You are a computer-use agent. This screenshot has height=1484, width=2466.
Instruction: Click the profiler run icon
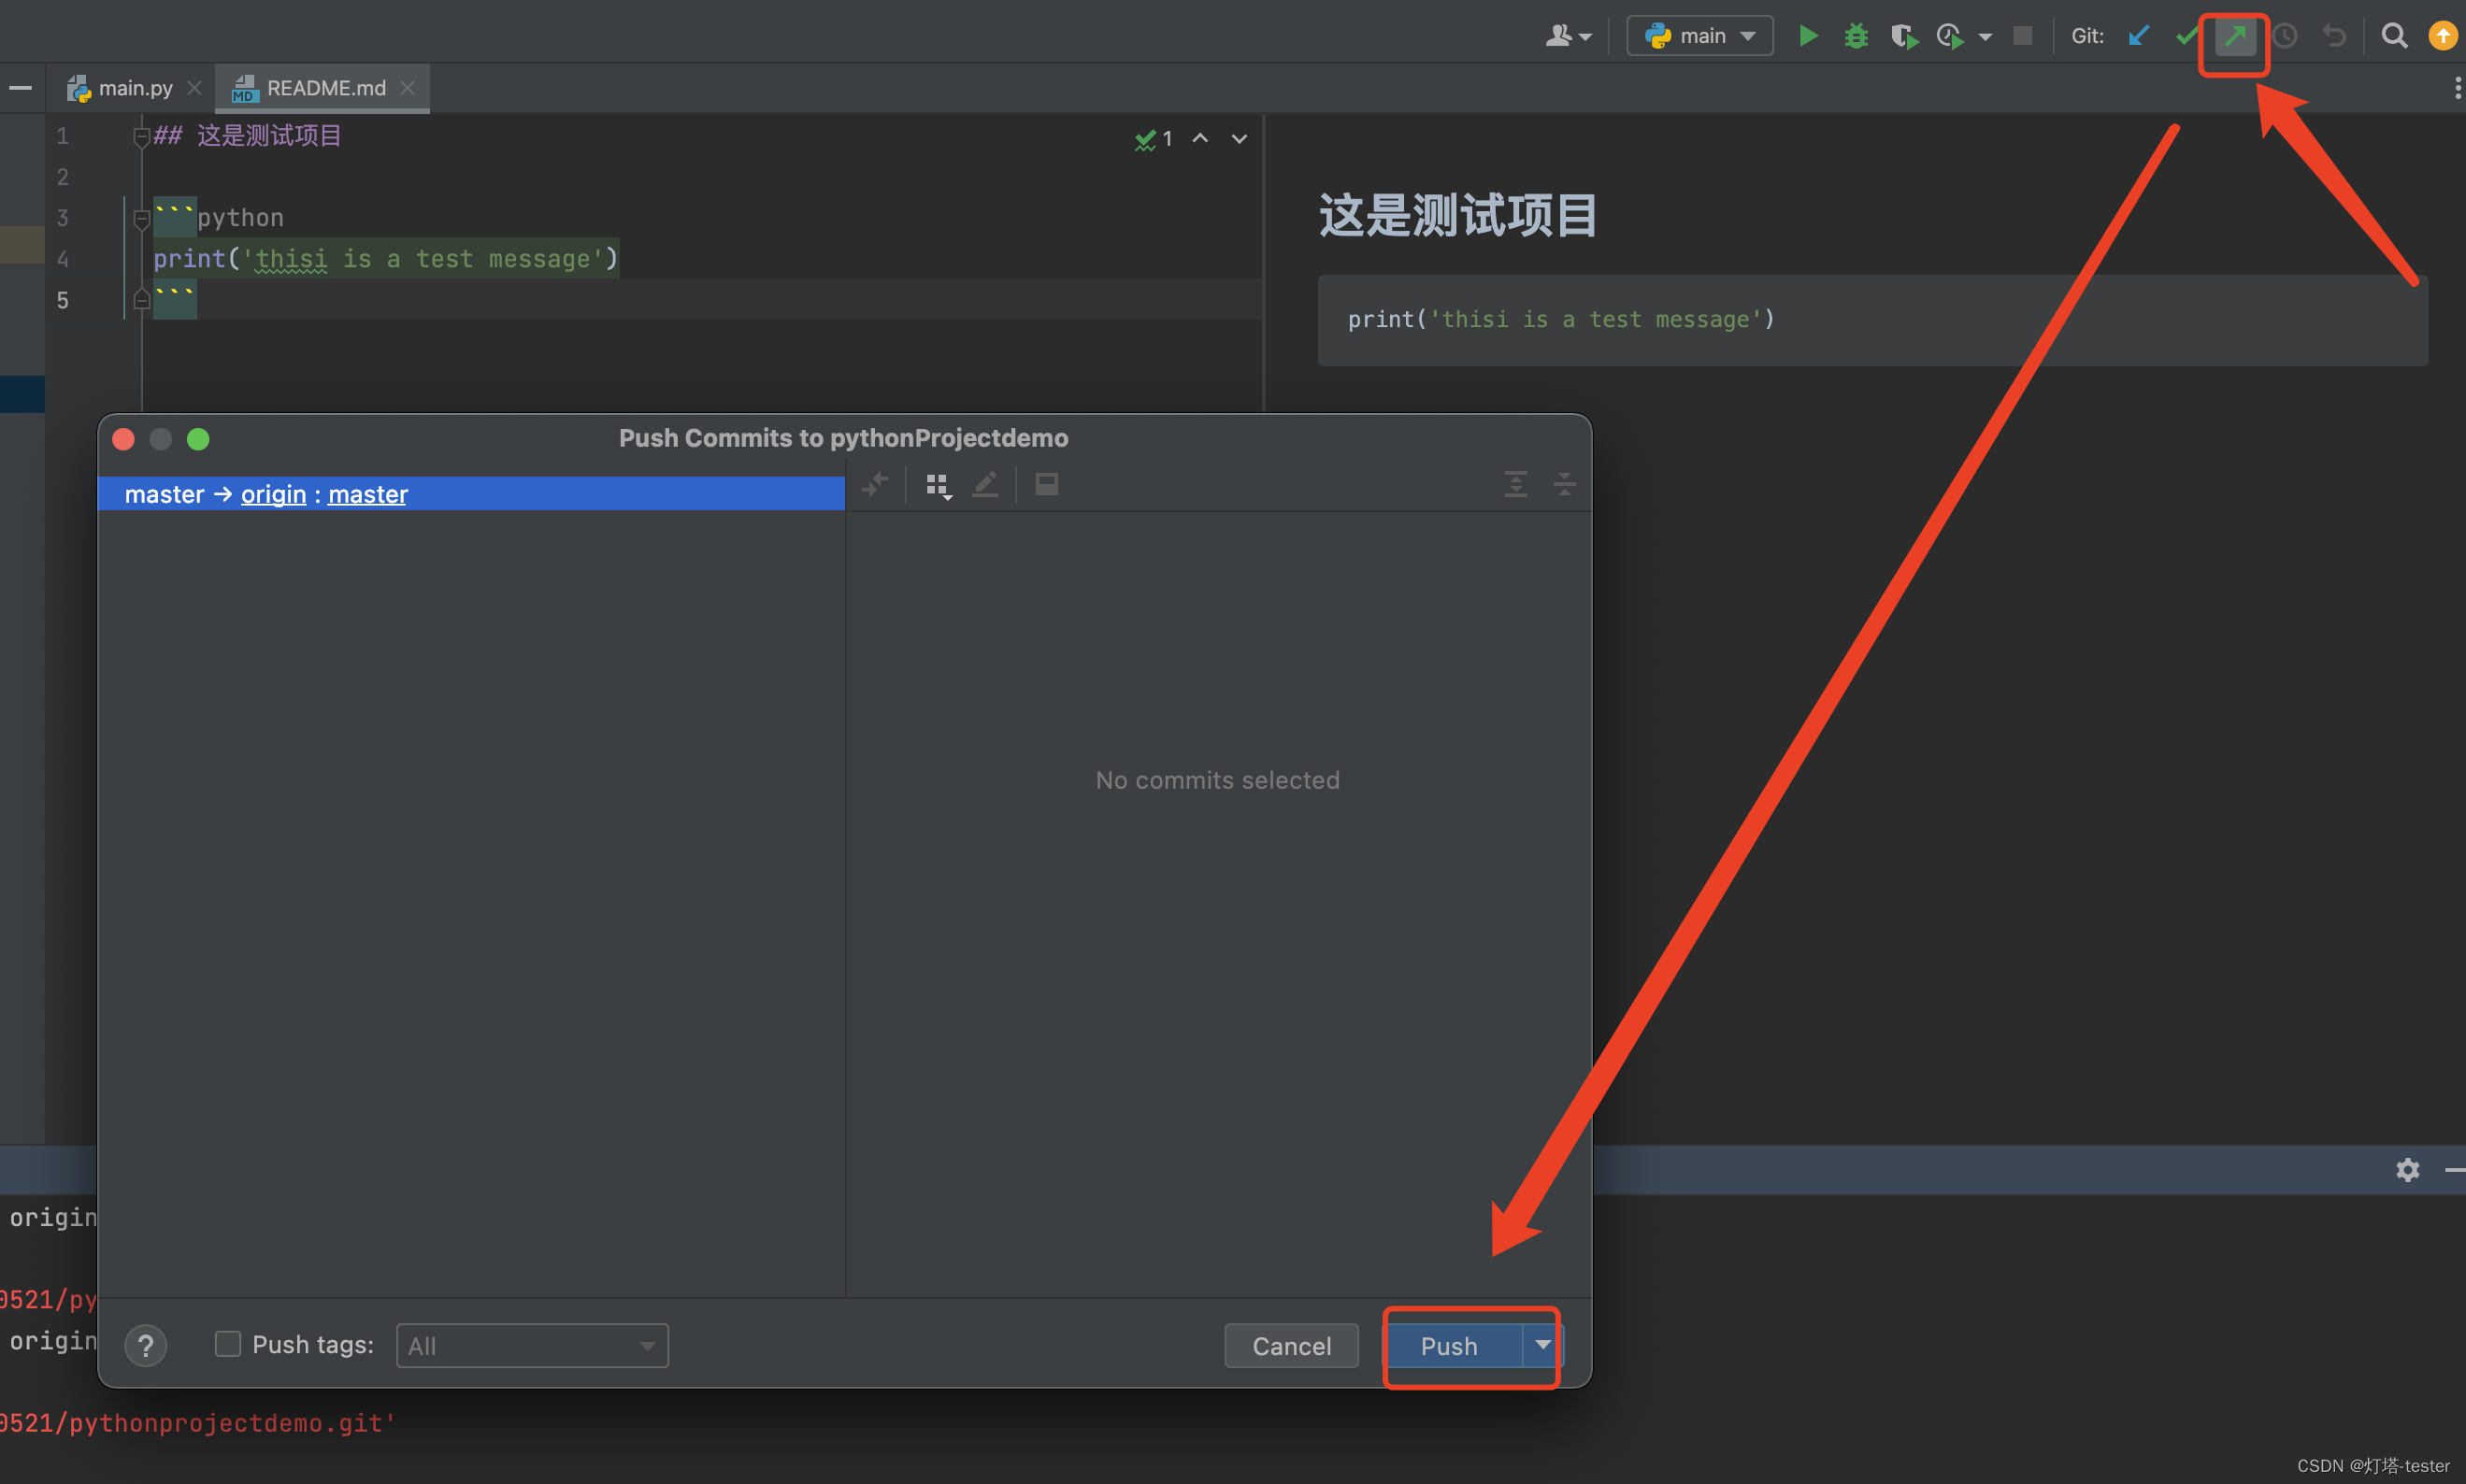(x=1950, y=36)
